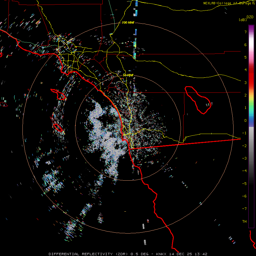Click the scale value 7
Image resolution: width=256 pixels, height=256 pixels.
click(245, 32)
